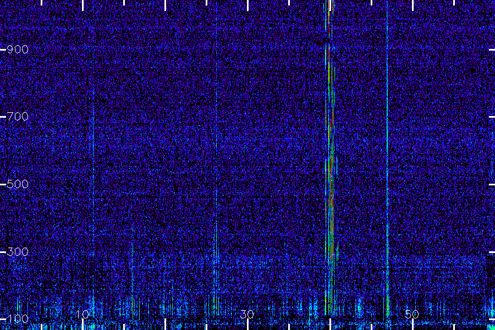Click the 700 frequency axis label

18,117
